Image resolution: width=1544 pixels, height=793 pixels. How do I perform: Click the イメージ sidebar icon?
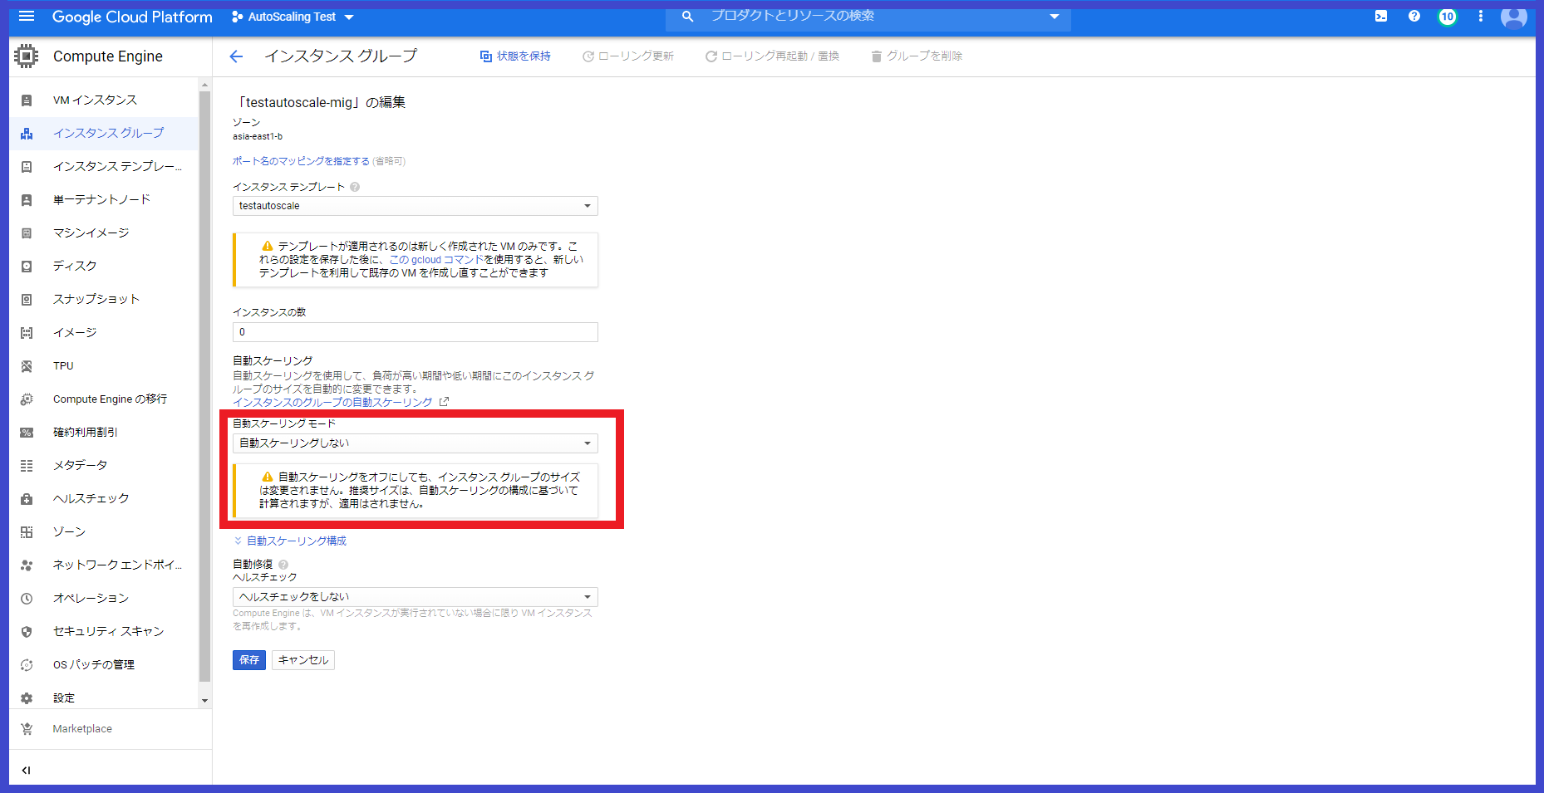(27, 333)
